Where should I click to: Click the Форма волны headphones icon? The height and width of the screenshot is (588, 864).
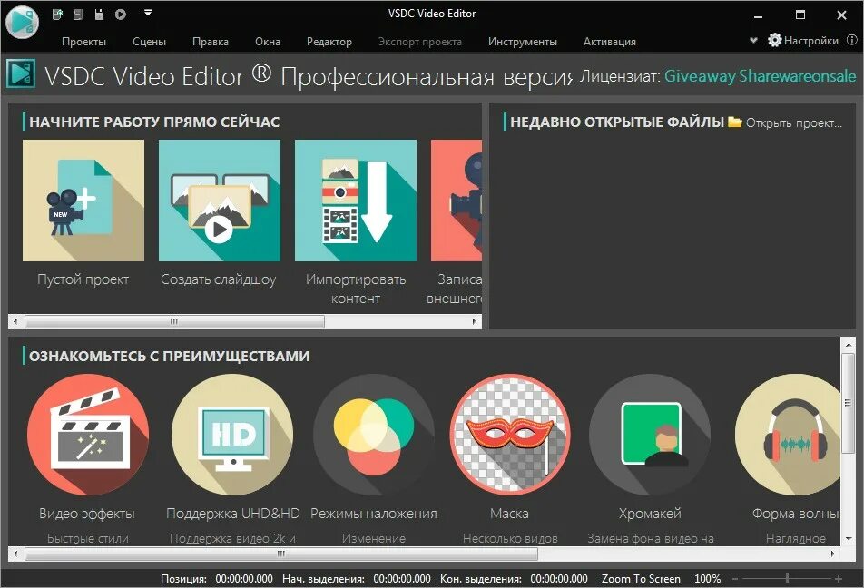pyautogui.click(x=788, y=435)
